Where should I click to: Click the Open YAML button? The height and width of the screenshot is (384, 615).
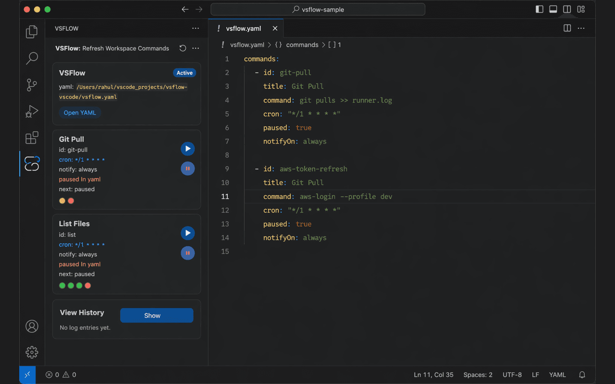point(79,112)
